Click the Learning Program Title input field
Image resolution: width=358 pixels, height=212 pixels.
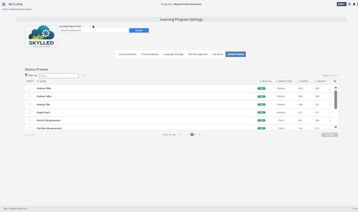pyautogui.click(x=94, y=30)
